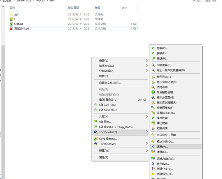The width and height of the screenshot is (222, 179).
Task: Open the address bar history dropdown
Action: (194, 1)
